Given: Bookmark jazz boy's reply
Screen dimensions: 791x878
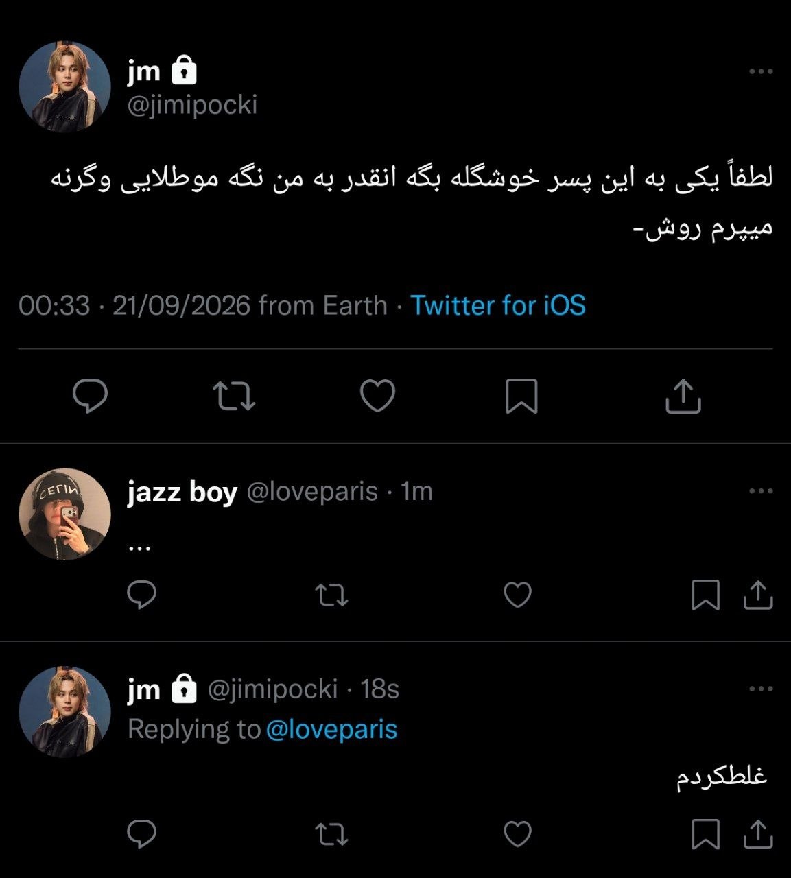Looking at the screenshot, I should 705,595.
